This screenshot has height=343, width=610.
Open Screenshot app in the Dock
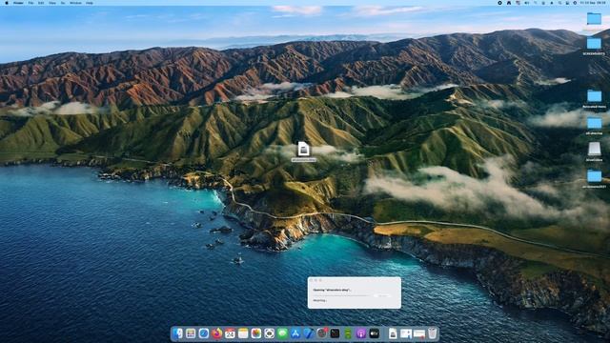pos(269,333)
